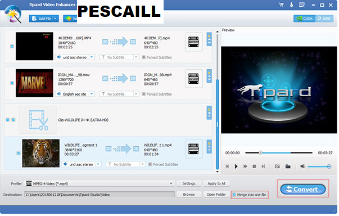Open audio track dropdown for WILDLIFE segment
The height and width of the screenshot is (216, 339).
(x=98, y=164)
